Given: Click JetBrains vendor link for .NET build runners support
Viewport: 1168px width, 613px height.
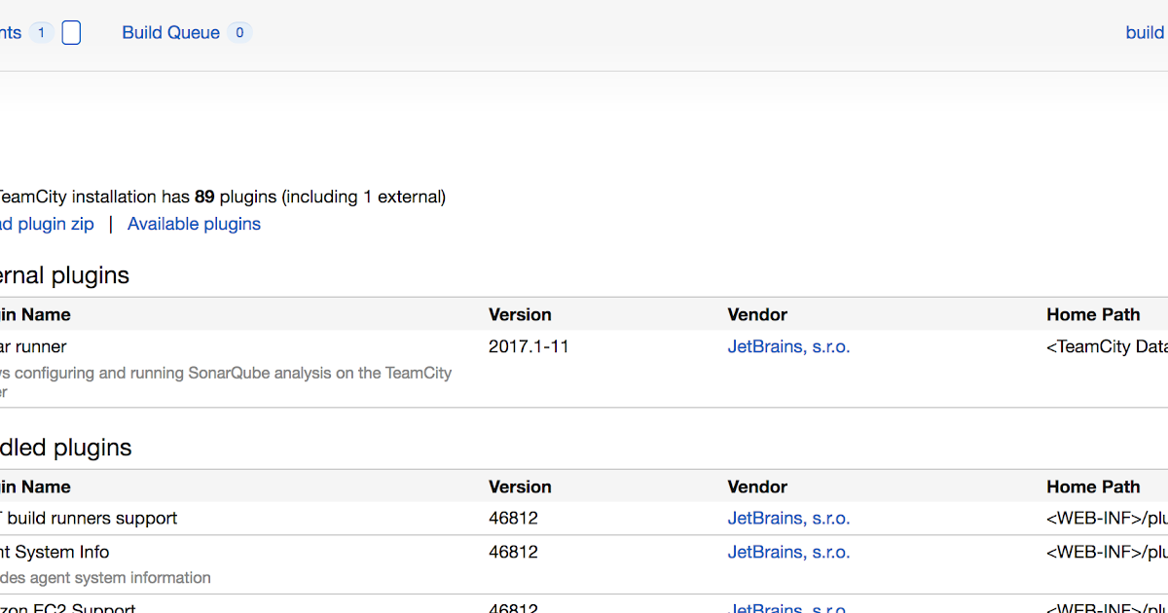Looking at the screenshot, I should 788,518.
